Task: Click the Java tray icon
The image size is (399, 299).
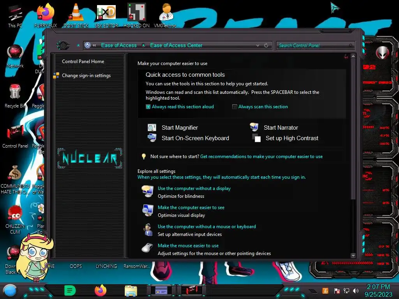Action: pyautogui.click(x=325, y=290)
